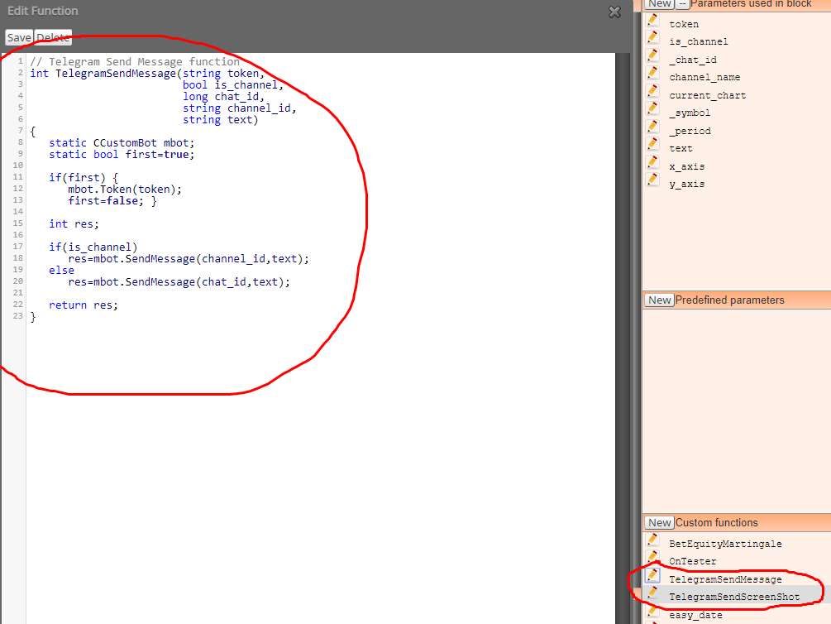This screenshot has height=624, width=831.
Task: Edit the x_axis parameter pencil icon
Action: 653,163
